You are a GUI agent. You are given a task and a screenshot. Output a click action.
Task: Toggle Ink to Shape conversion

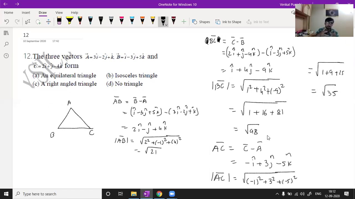point(228,22)
